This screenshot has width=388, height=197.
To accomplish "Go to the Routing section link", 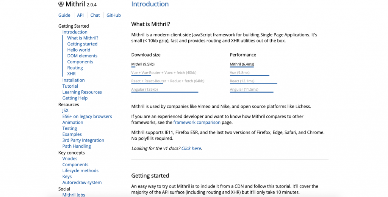I will click(x=75, y=68).
